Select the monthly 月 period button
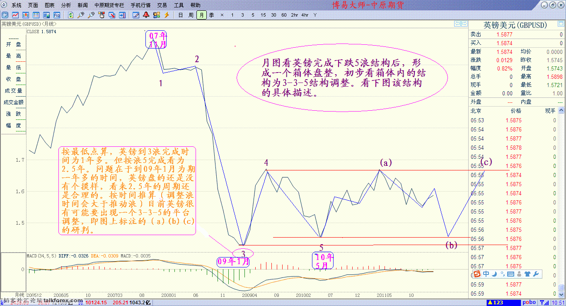The width and height of the screenshot is (566, 306). coord(201,15)
